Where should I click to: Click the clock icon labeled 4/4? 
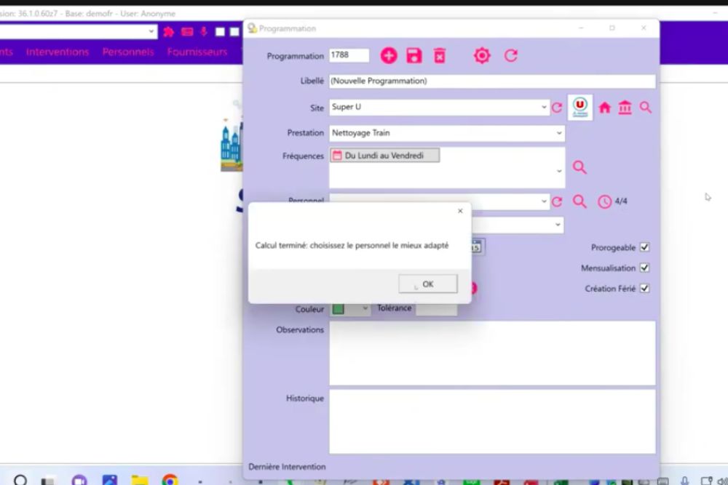point(604,202)
